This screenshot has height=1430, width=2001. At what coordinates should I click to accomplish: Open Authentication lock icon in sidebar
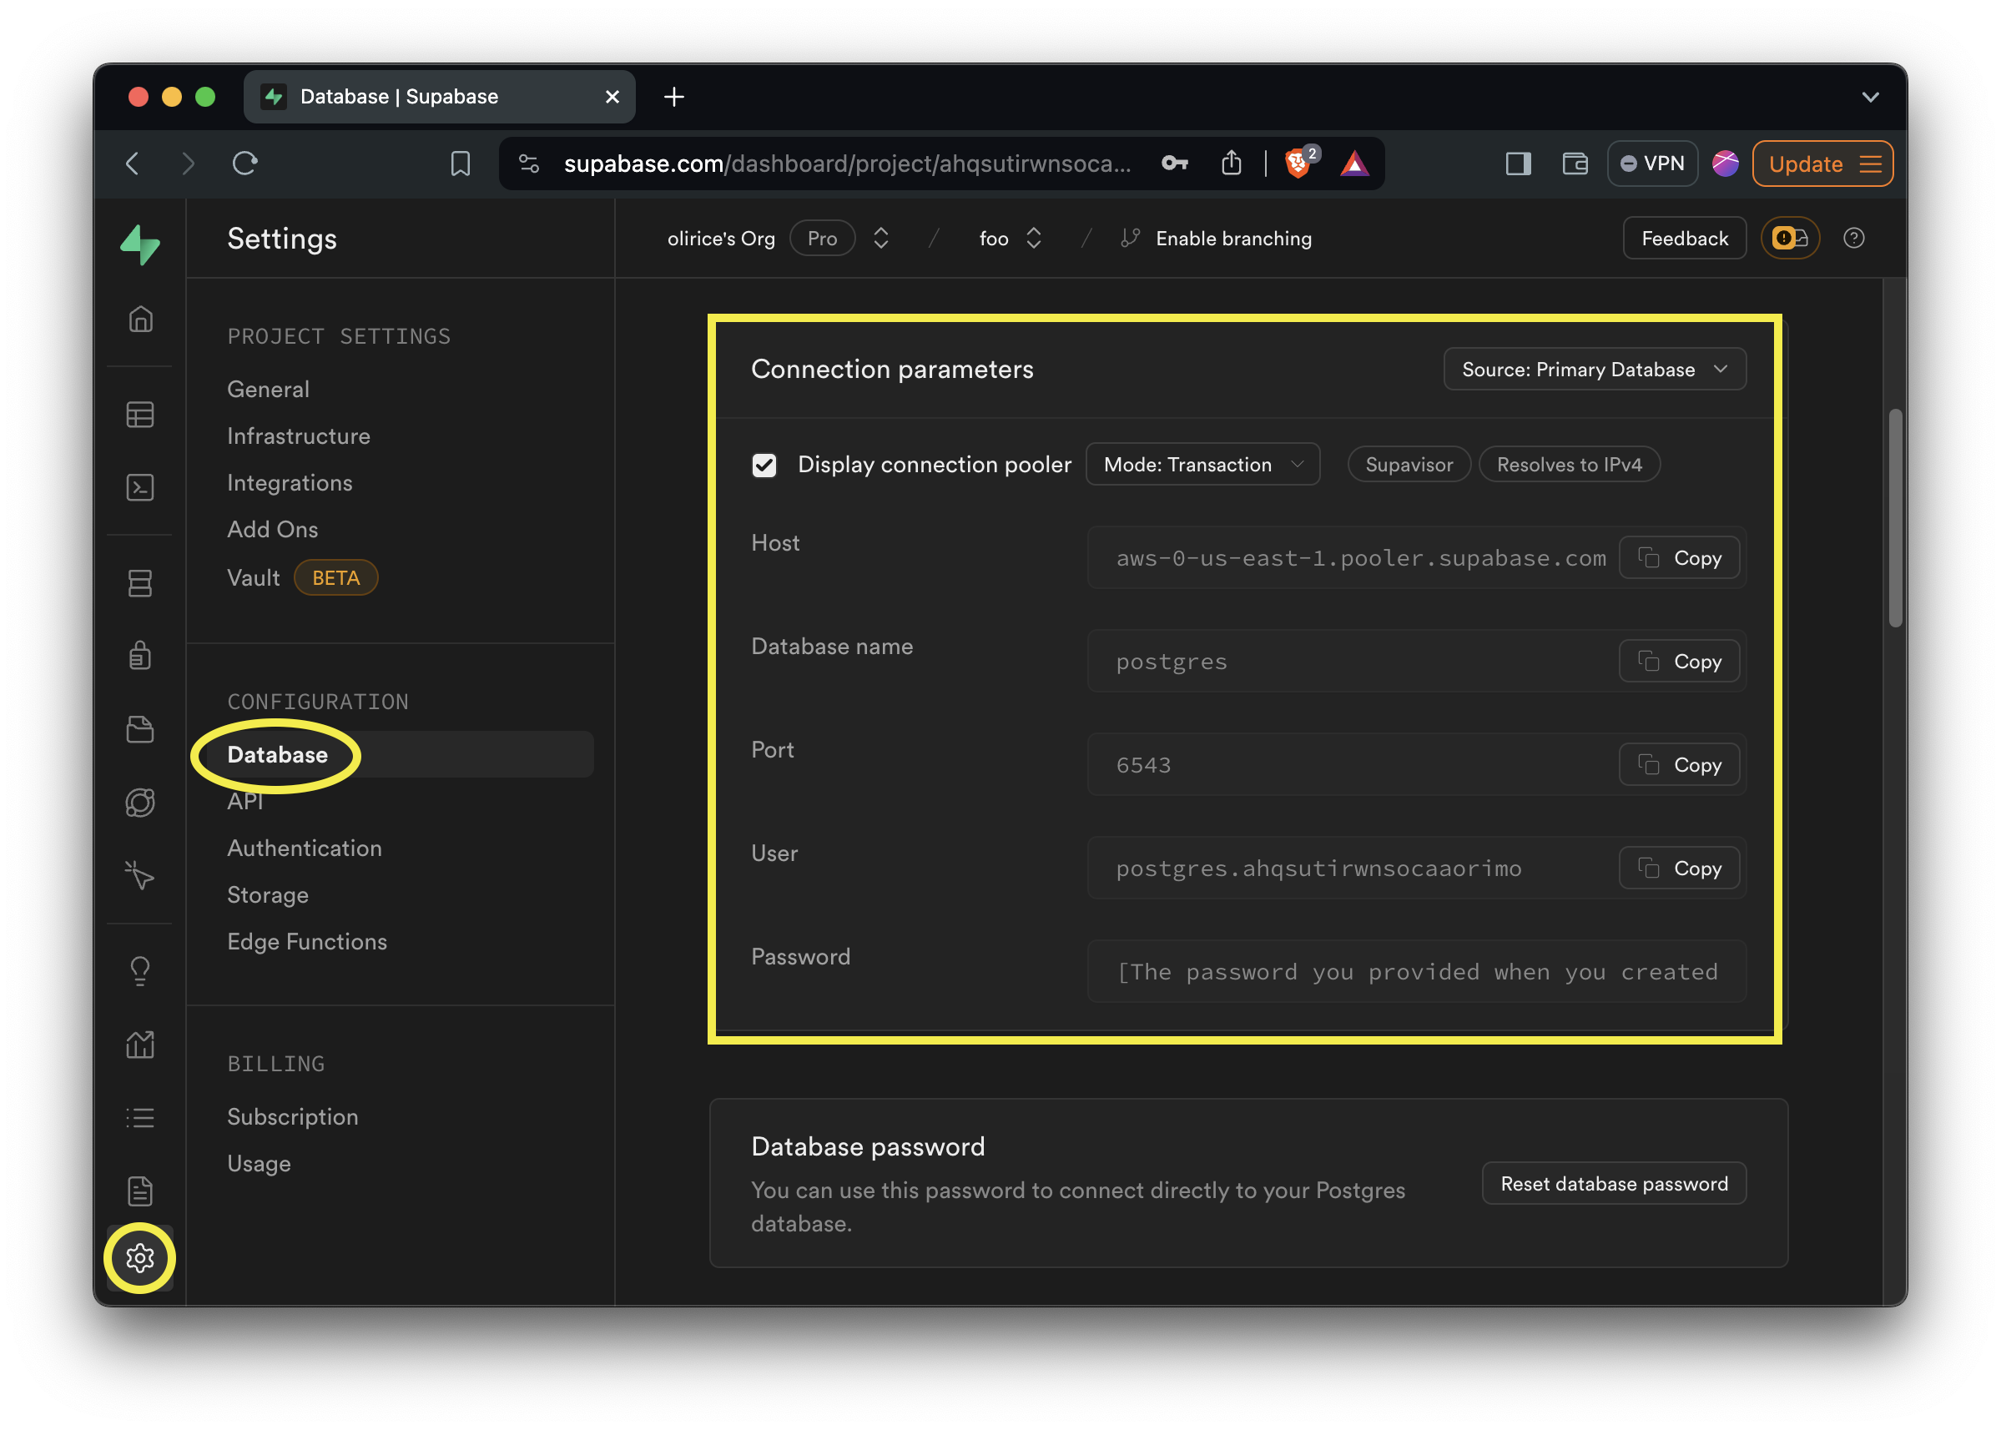click(140, 655)
